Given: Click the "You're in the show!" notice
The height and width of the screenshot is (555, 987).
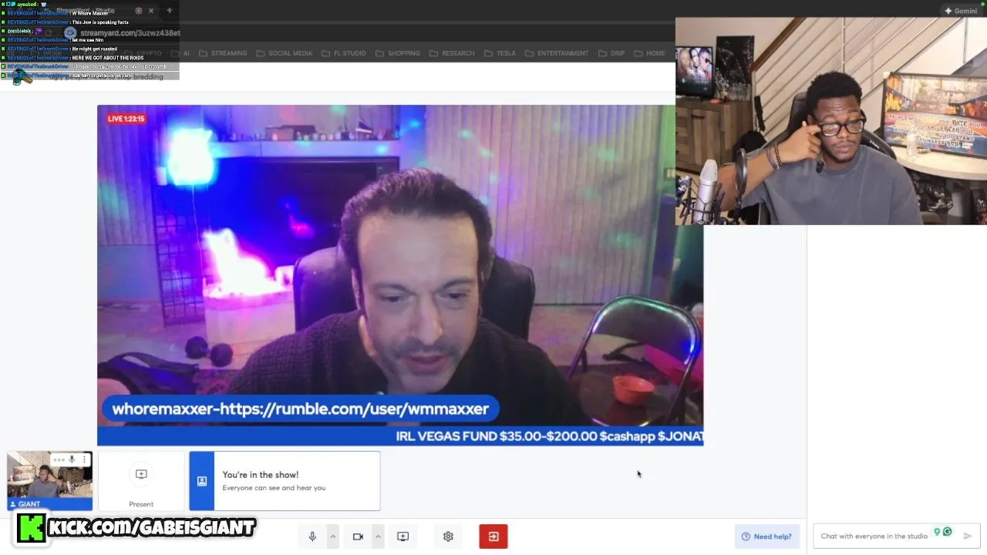Looking at the screenshot, I should coord(285,481).
